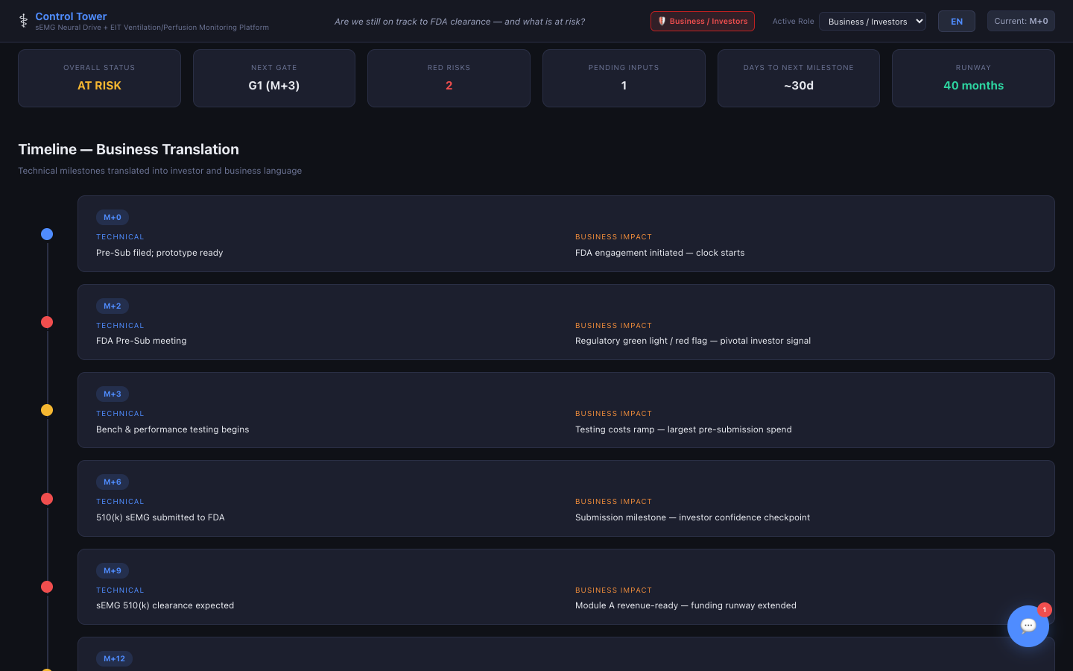Click the Red Risks count card
This screenshot has height=671, width=1073.
coord(449,78)
